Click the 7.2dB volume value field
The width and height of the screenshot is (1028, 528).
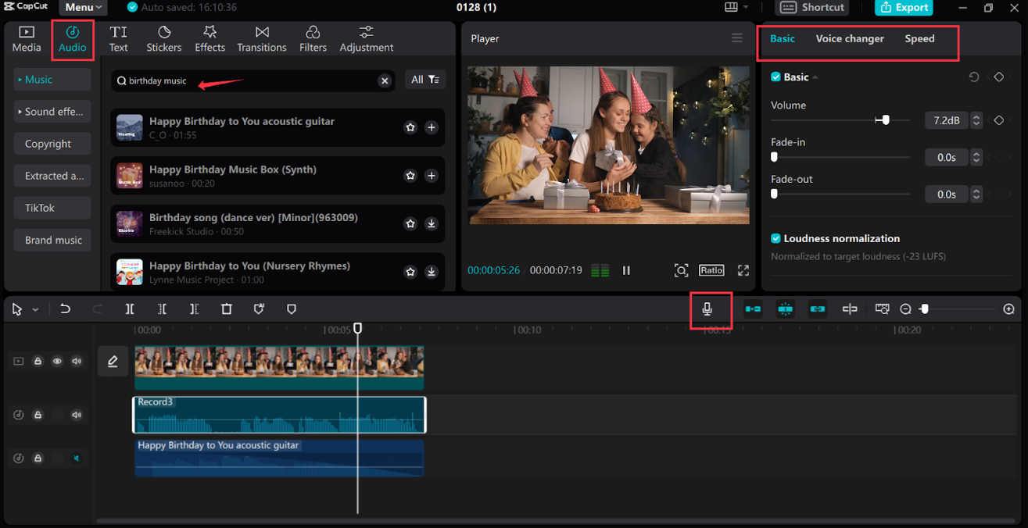pyautogui.click(x=947, y=120)
